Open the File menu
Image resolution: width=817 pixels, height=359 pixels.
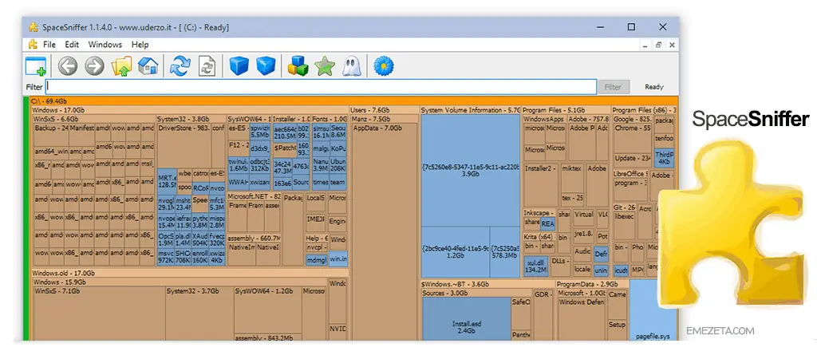tap(49, 45)
